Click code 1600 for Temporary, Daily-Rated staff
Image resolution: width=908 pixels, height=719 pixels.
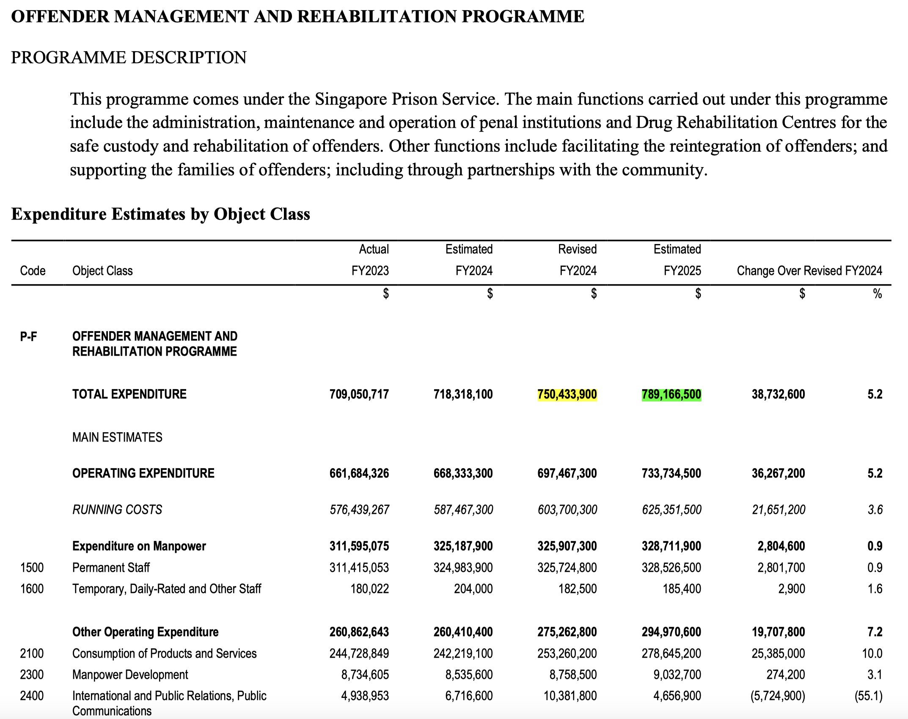coord(32,588)
